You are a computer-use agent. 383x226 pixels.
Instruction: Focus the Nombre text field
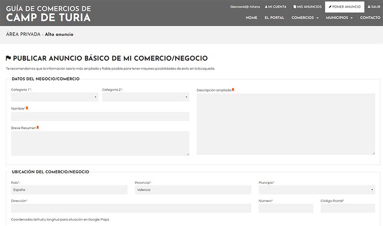100,116
